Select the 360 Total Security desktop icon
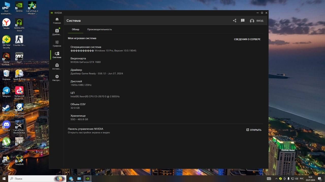The image size is (325, 182). [x=6, y=42]
